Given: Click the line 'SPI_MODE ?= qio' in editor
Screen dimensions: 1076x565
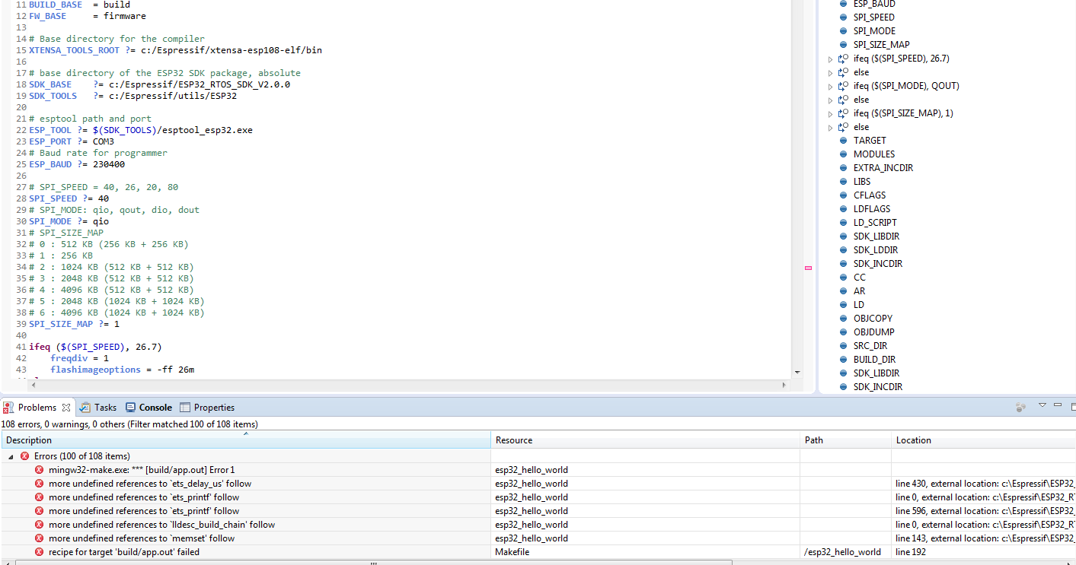Looking at the screenshot, I should click(x=69, y=221).
